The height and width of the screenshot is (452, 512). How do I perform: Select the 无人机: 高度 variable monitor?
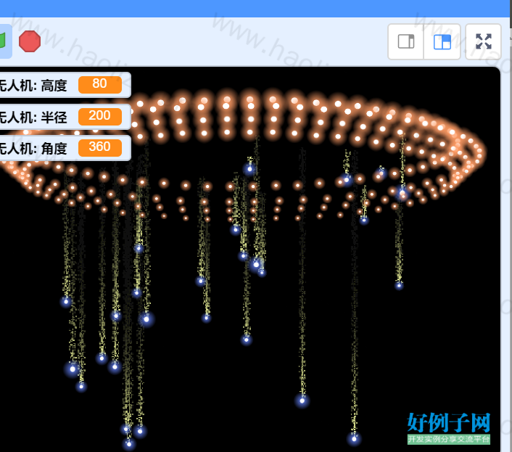(x=65, y=85)
